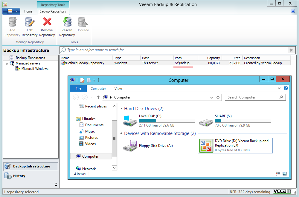Click the Upgrade repository icon
Screen dimensions: 299x197
tap(83, 22)
